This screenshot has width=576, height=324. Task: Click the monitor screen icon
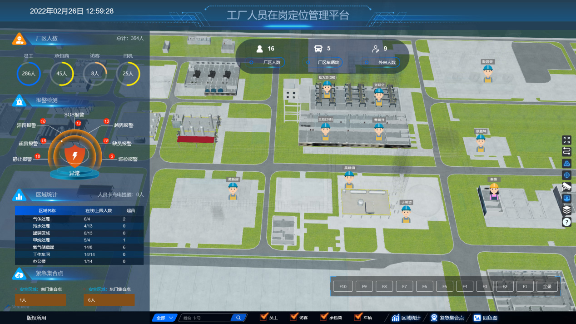coord(566,198)
